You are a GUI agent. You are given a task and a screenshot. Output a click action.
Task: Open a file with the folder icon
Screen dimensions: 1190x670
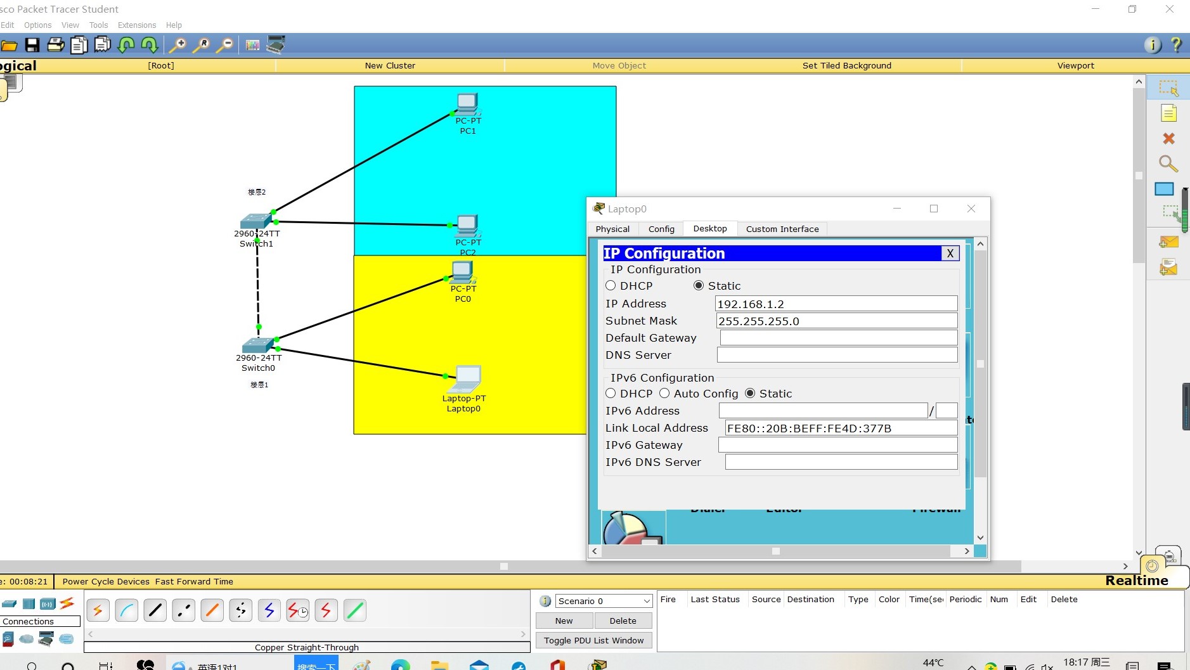[9, 45]
